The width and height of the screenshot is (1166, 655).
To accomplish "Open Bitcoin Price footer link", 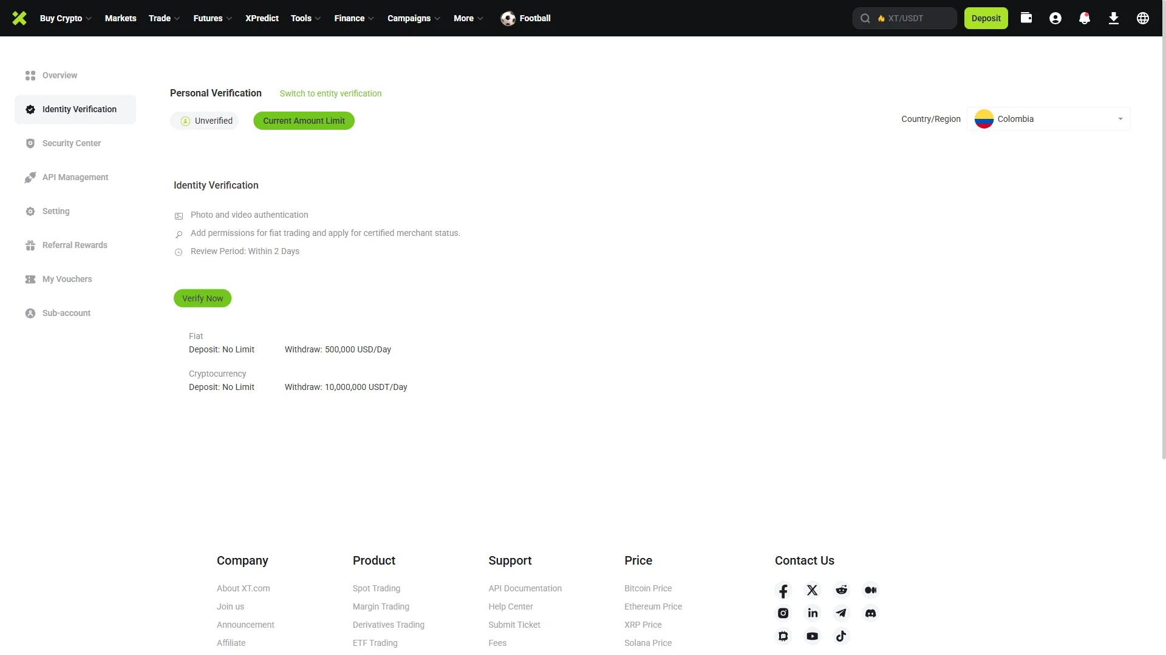I will 648,588.
